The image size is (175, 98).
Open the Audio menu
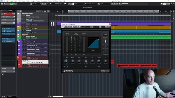[16, 1]
